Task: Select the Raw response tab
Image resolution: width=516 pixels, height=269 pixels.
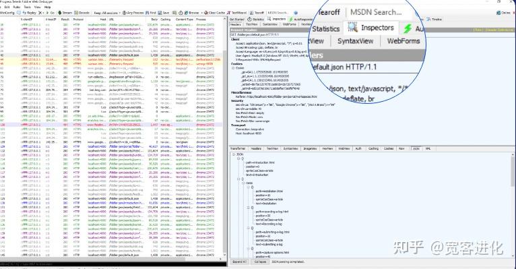Action: pyautogui.click(x=401, y=149)
